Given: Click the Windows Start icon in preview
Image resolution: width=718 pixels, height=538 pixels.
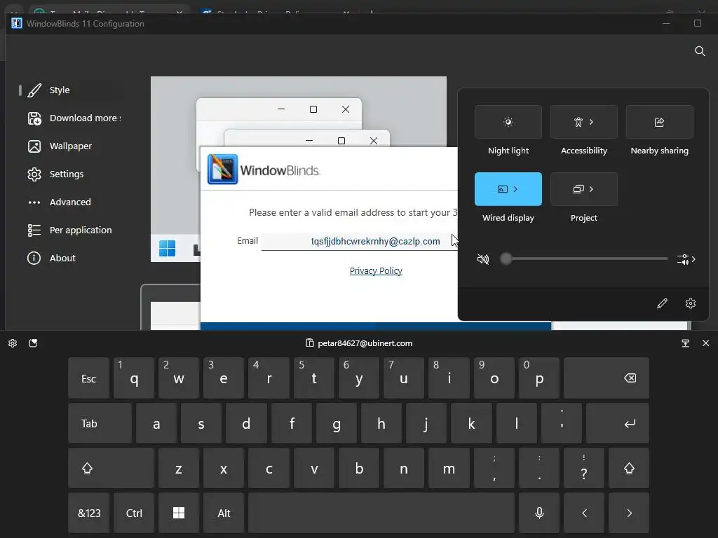Looking at the screenshot, I should tap(167, 249).
